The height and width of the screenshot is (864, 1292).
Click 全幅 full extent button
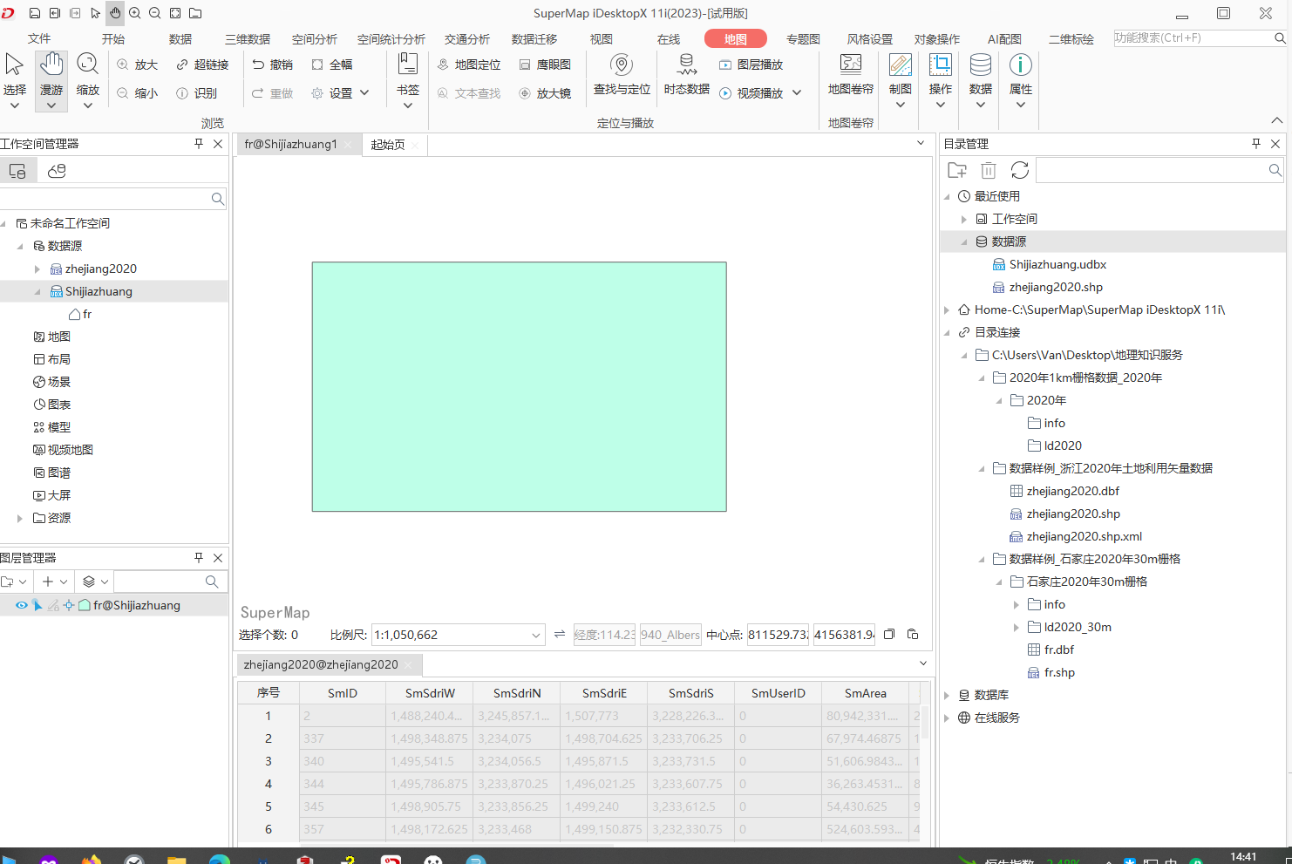[332, 65]
